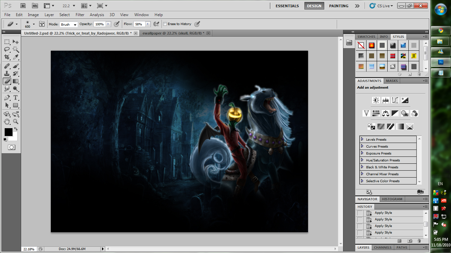Viewport: 451px width, 253px height.
Task: Open the Filter menu
Action: click(80, 15)
